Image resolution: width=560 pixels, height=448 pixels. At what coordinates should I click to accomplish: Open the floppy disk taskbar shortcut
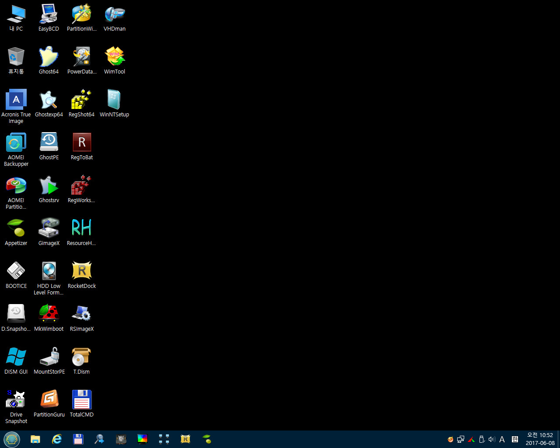78,439
